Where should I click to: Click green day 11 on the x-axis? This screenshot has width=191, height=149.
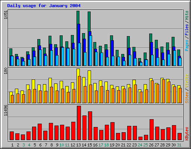pos(67,145)
